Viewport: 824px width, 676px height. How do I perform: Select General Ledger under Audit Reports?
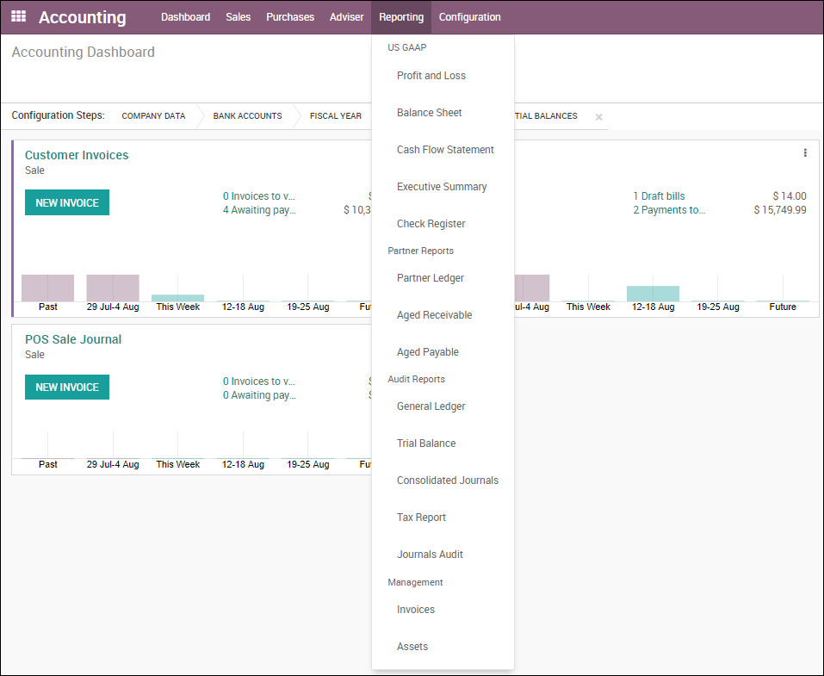click(x=431, y=406)
